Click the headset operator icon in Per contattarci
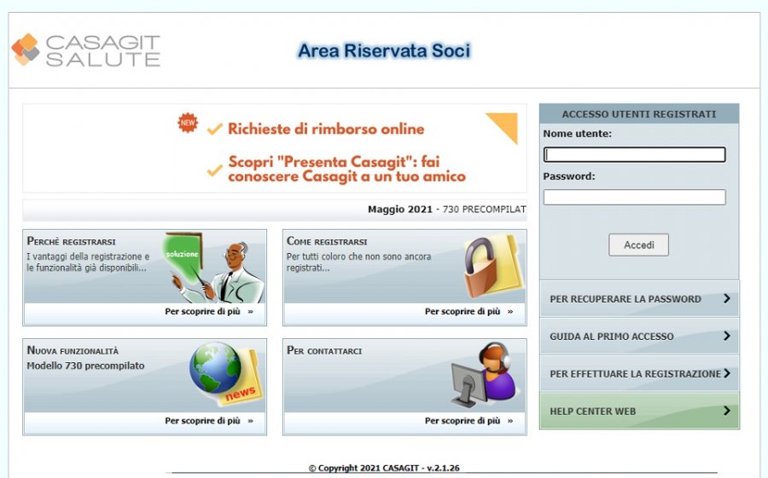Image resolution: width=768 pixels, height=478 pixels. 484,374
